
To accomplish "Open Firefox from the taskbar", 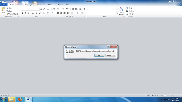I will coord(20,99).
